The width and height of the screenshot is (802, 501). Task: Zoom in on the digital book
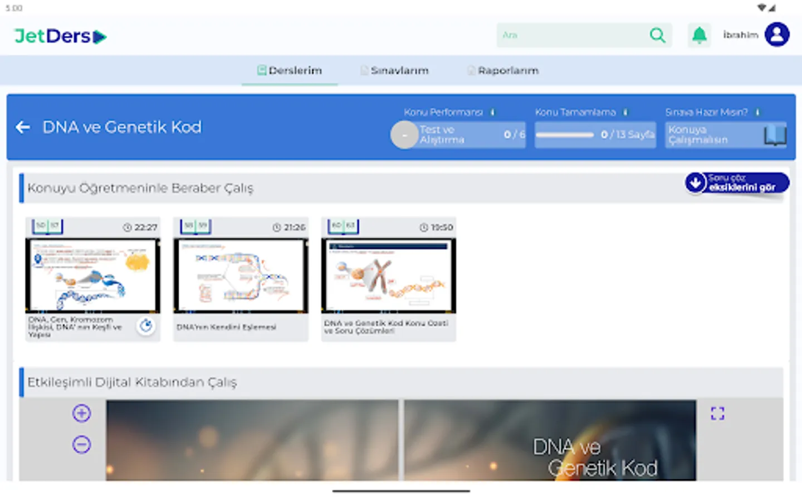coord(81,413)
